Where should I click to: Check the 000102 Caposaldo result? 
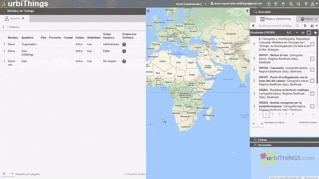[x=312, y=70]
